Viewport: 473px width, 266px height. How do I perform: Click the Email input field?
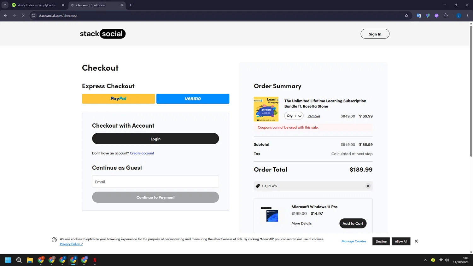click(x=155, y=182)
